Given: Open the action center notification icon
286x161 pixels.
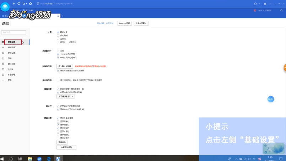Looking at the screenshot, I should (281, 159).
